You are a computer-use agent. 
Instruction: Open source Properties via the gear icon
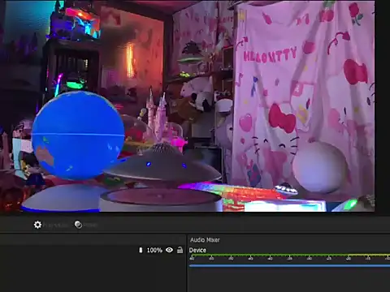pos(37,225)
